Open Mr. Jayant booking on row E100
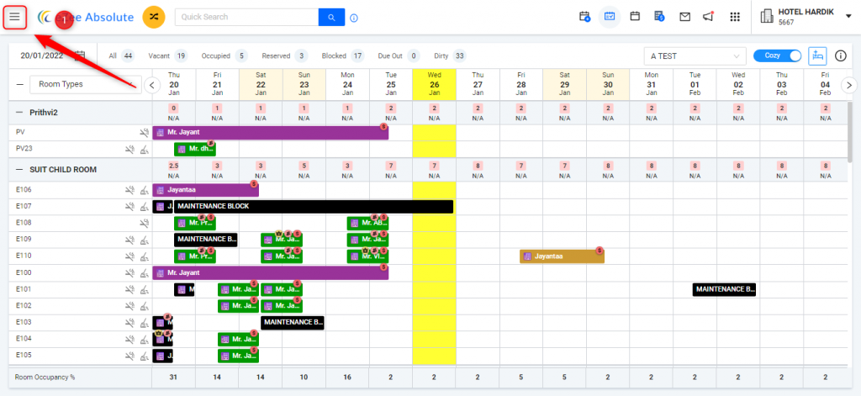 [270, 272]
